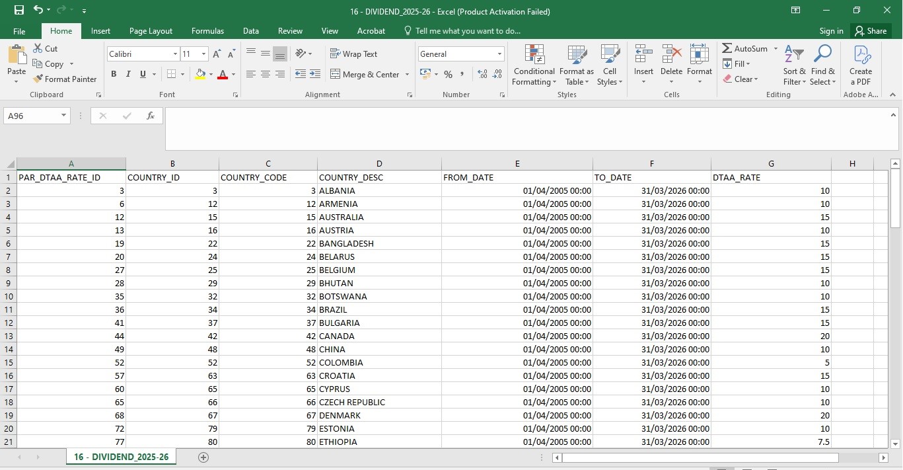Toggle Italic formatting
Viewport: 903px width, 470px height.
(128, 75)
